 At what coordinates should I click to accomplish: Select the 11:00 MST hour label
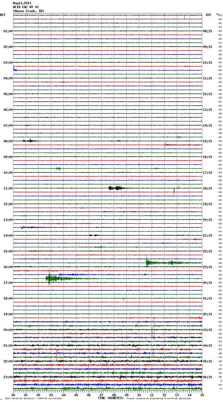[x=8, y=188]
